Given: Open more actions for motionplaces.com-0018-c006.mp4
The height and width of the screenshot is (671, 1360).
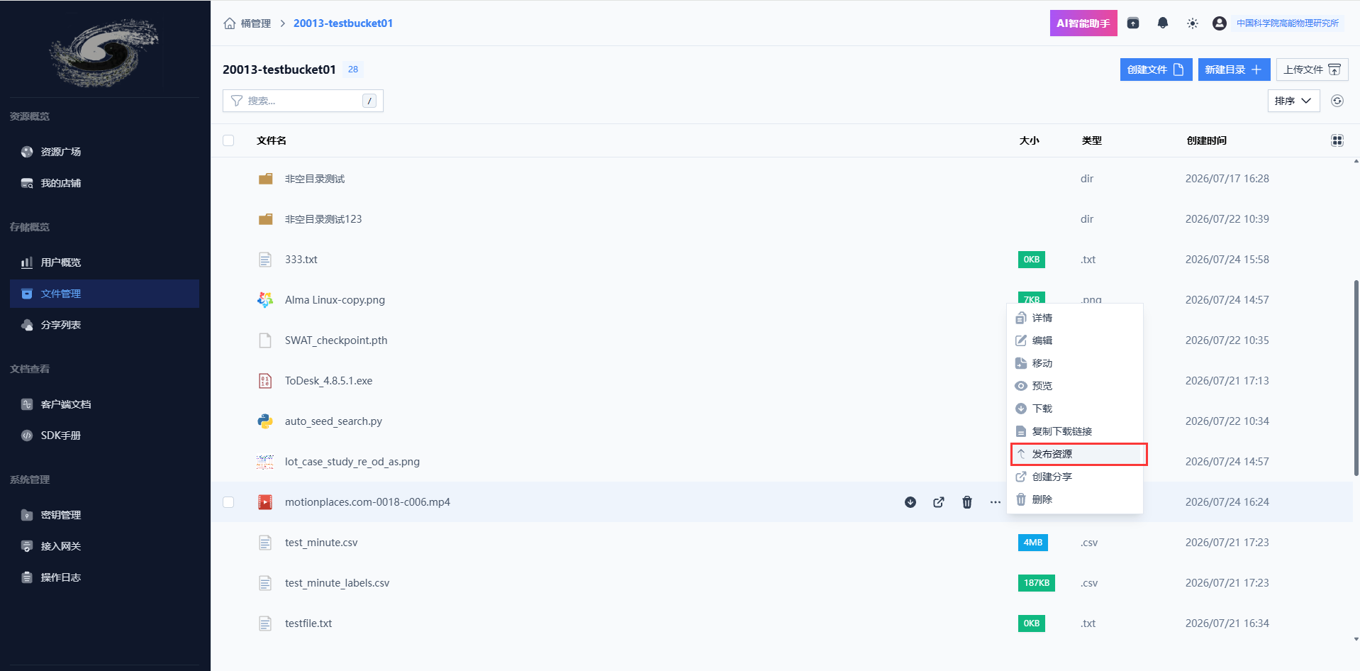Looking at the screenshot, I should (996, 502).
